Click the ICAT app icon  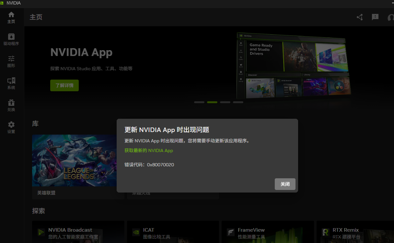[x=136, y=232]
